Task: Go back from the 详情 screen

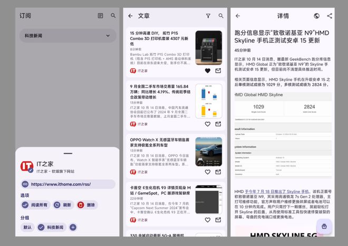Action: pyautogui.click(x=238, y=16)
